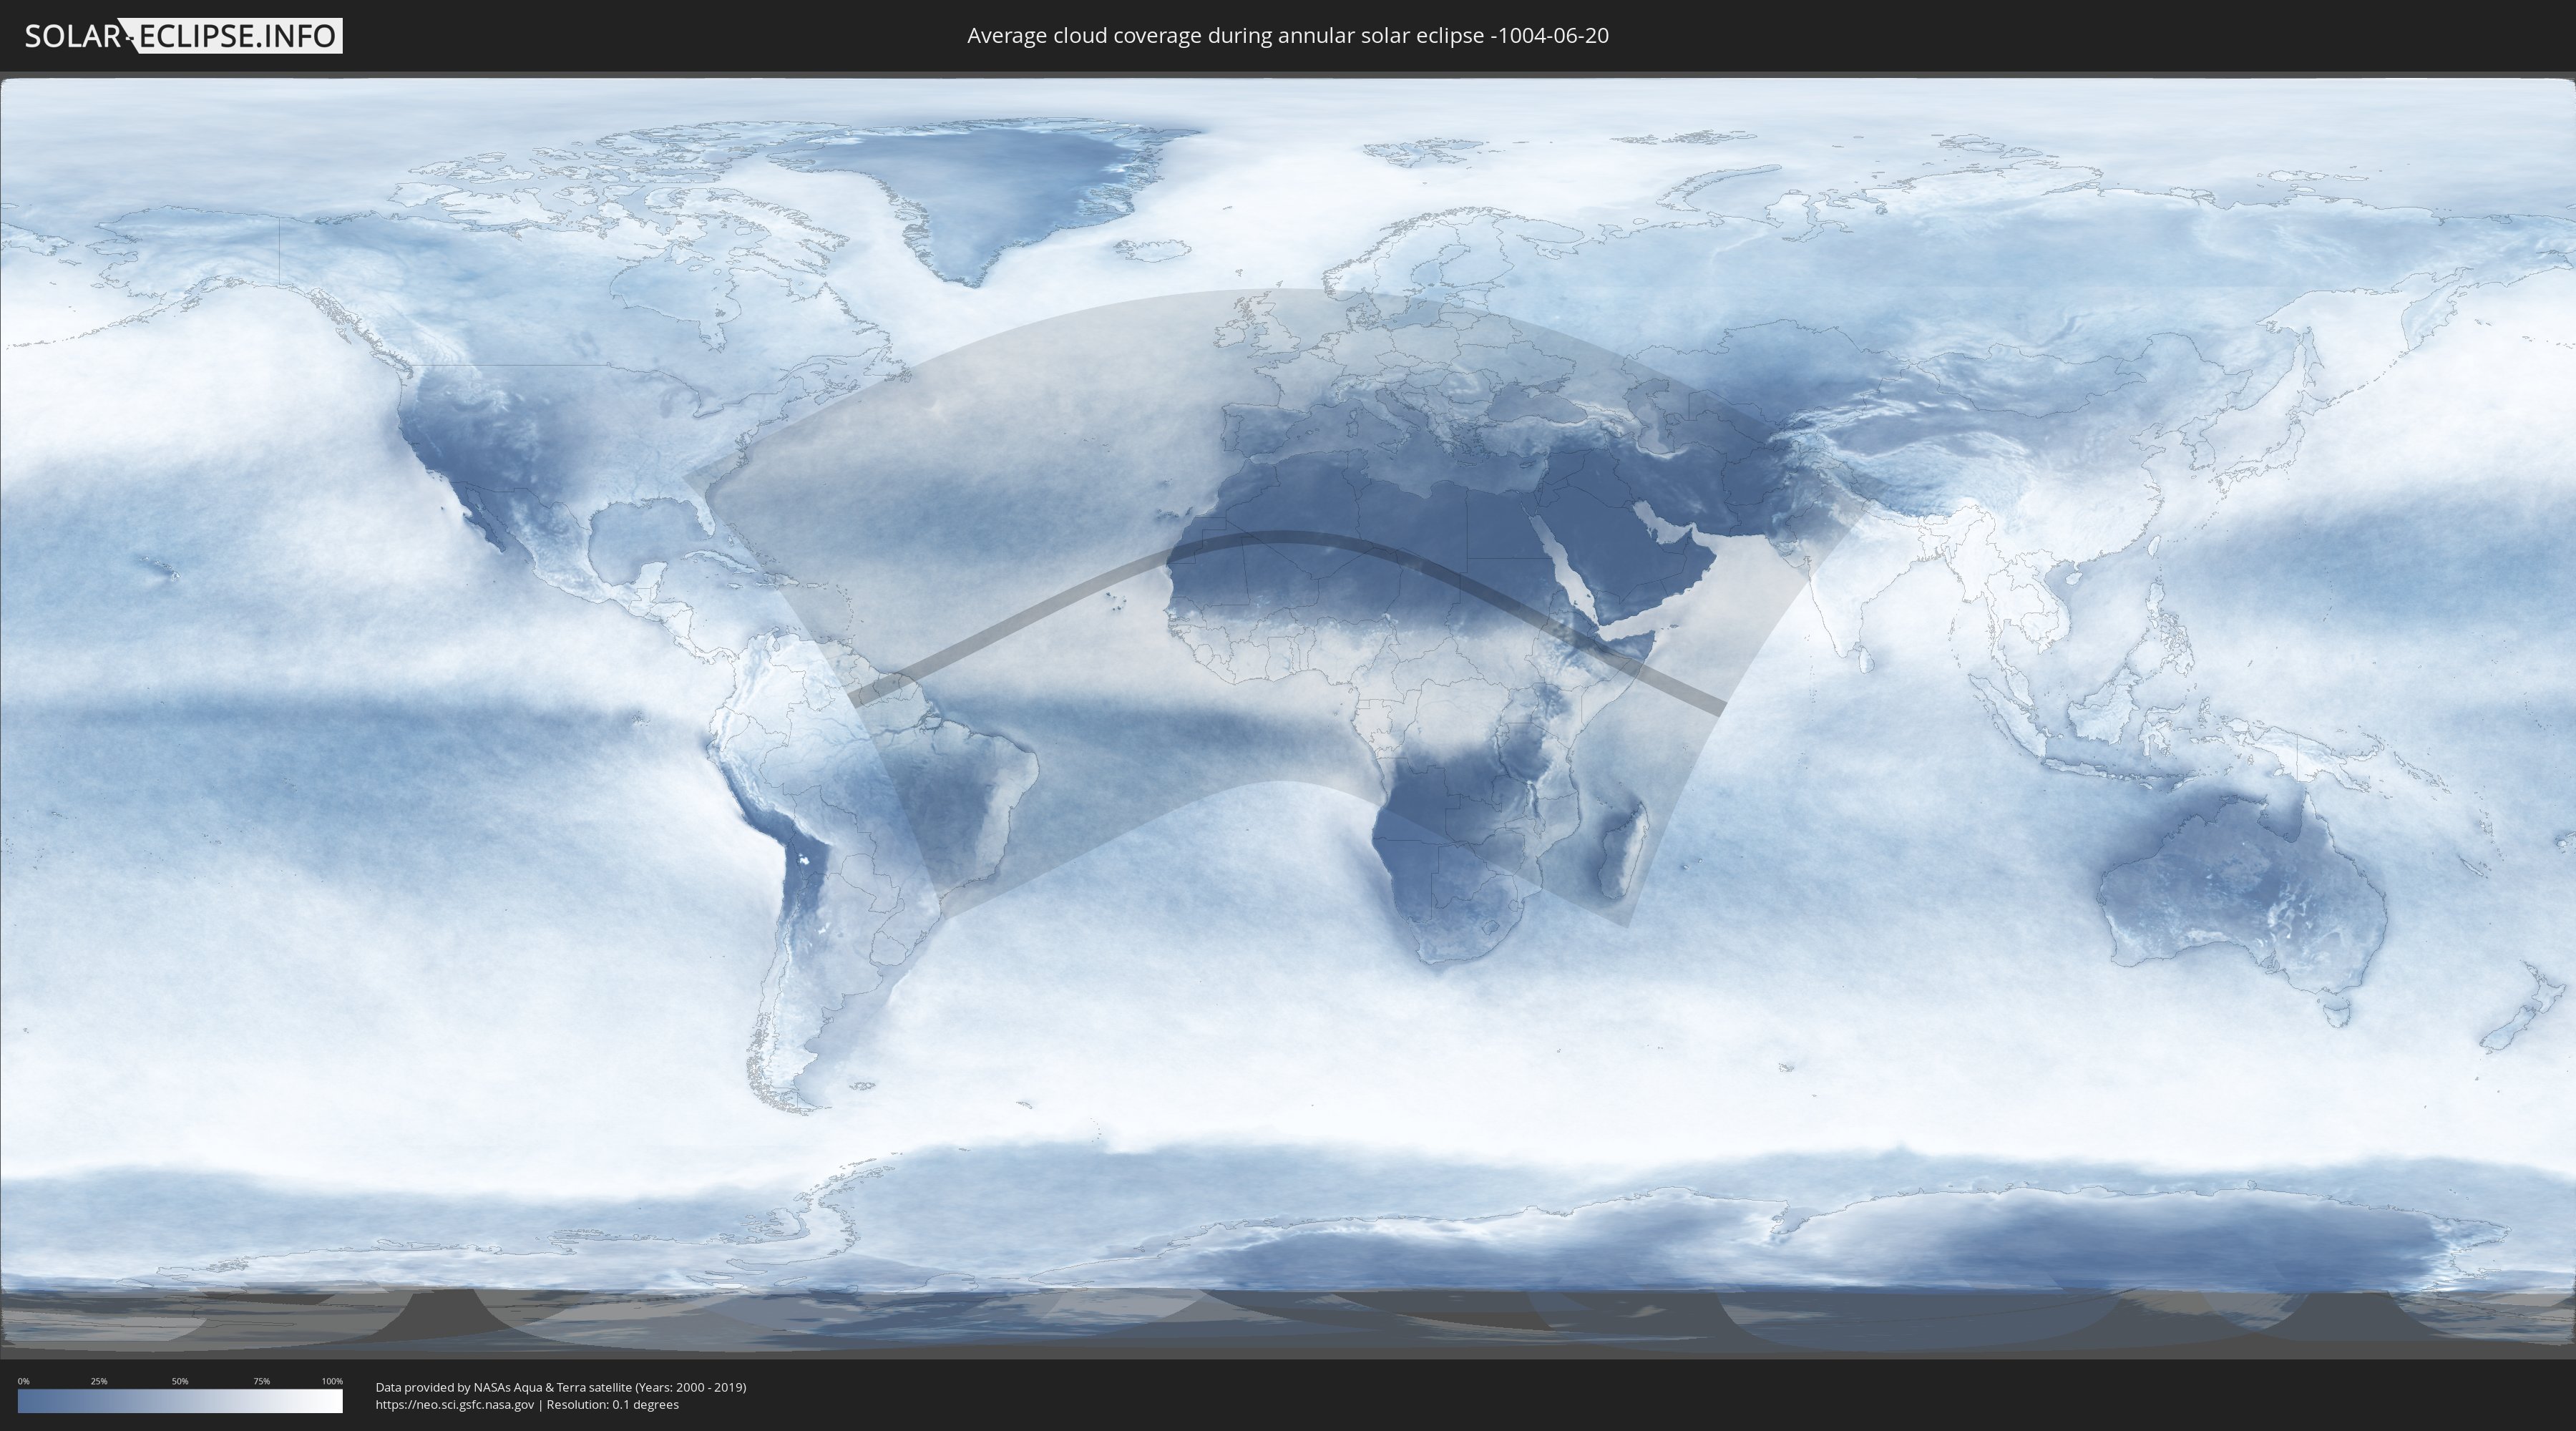Click the 0% legend label
This screenshot has width=2576, height=1431.
coord(23,1381)
